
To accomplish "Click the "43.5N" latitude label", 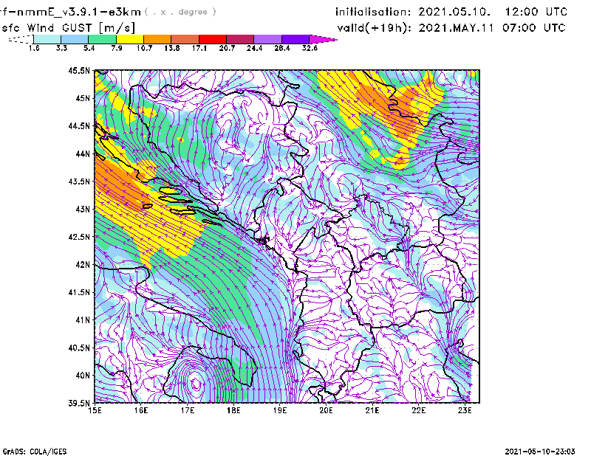I will (79, 181).
